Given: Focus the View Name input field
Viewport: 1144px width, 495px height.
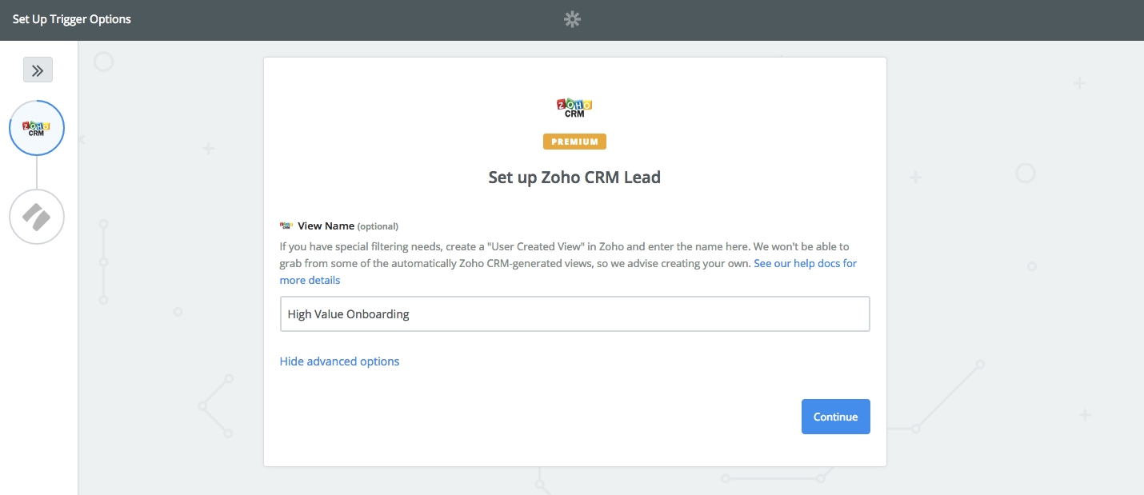Looking at the screenshot, I should (574, 314).
